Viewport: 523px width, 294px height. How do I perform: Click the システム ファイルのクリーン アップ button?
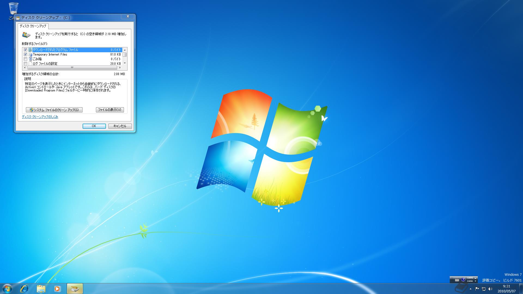pos(54,110)
